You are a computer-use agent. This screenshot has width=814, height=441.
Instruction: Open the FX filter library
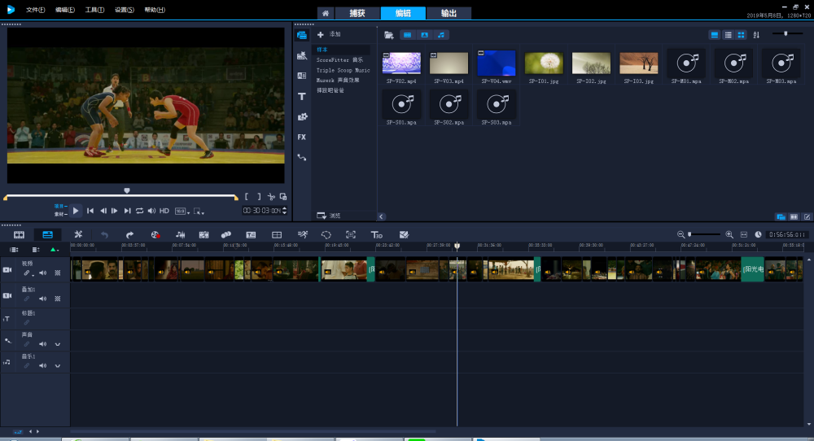tap(302, 137)
